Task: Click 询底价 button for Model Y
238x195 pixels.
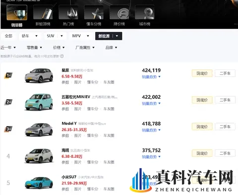Action: (x=202, y=127)
